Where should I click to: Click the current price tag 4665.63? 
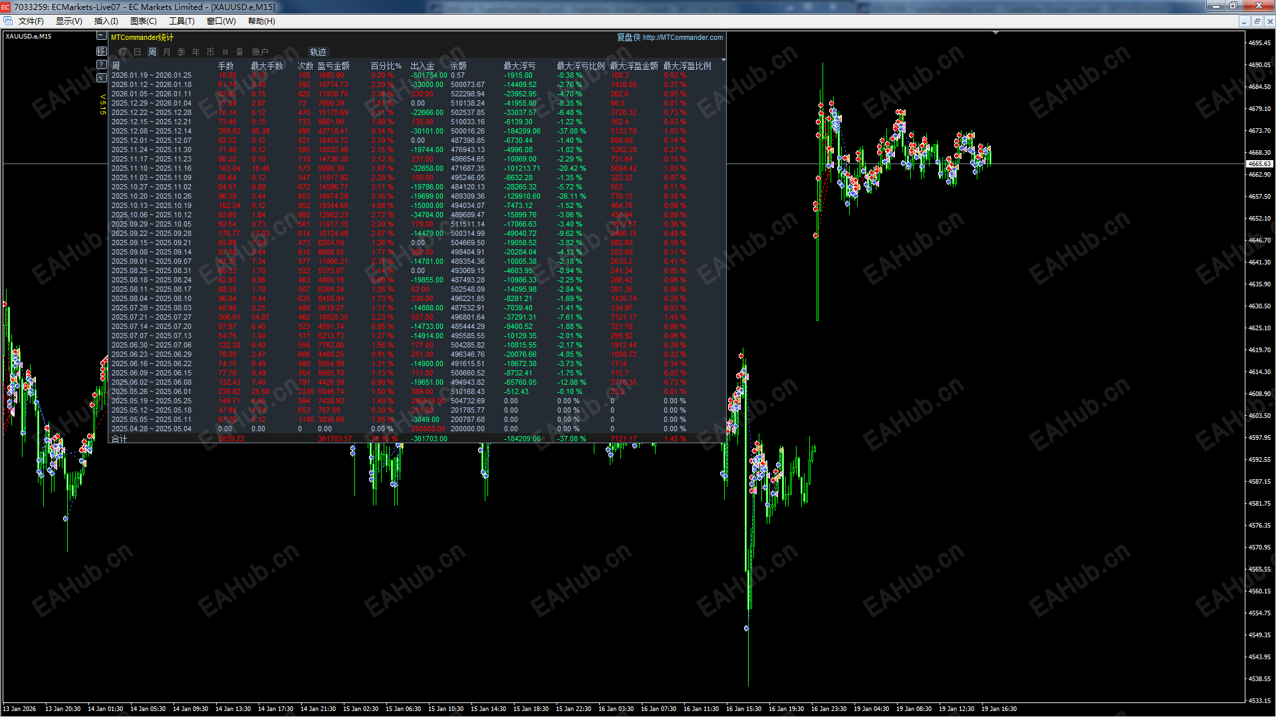[x=1259, y=163]
